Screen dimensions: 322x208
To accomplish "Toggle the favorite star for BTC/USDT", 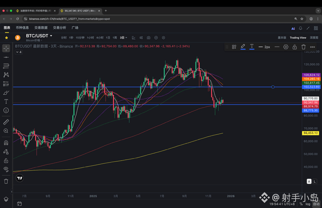I will click(x=6, y=38).
